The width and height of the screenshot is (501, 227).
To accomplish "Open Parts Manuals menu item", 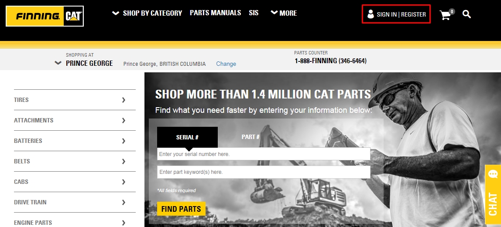I will [215, 13].
